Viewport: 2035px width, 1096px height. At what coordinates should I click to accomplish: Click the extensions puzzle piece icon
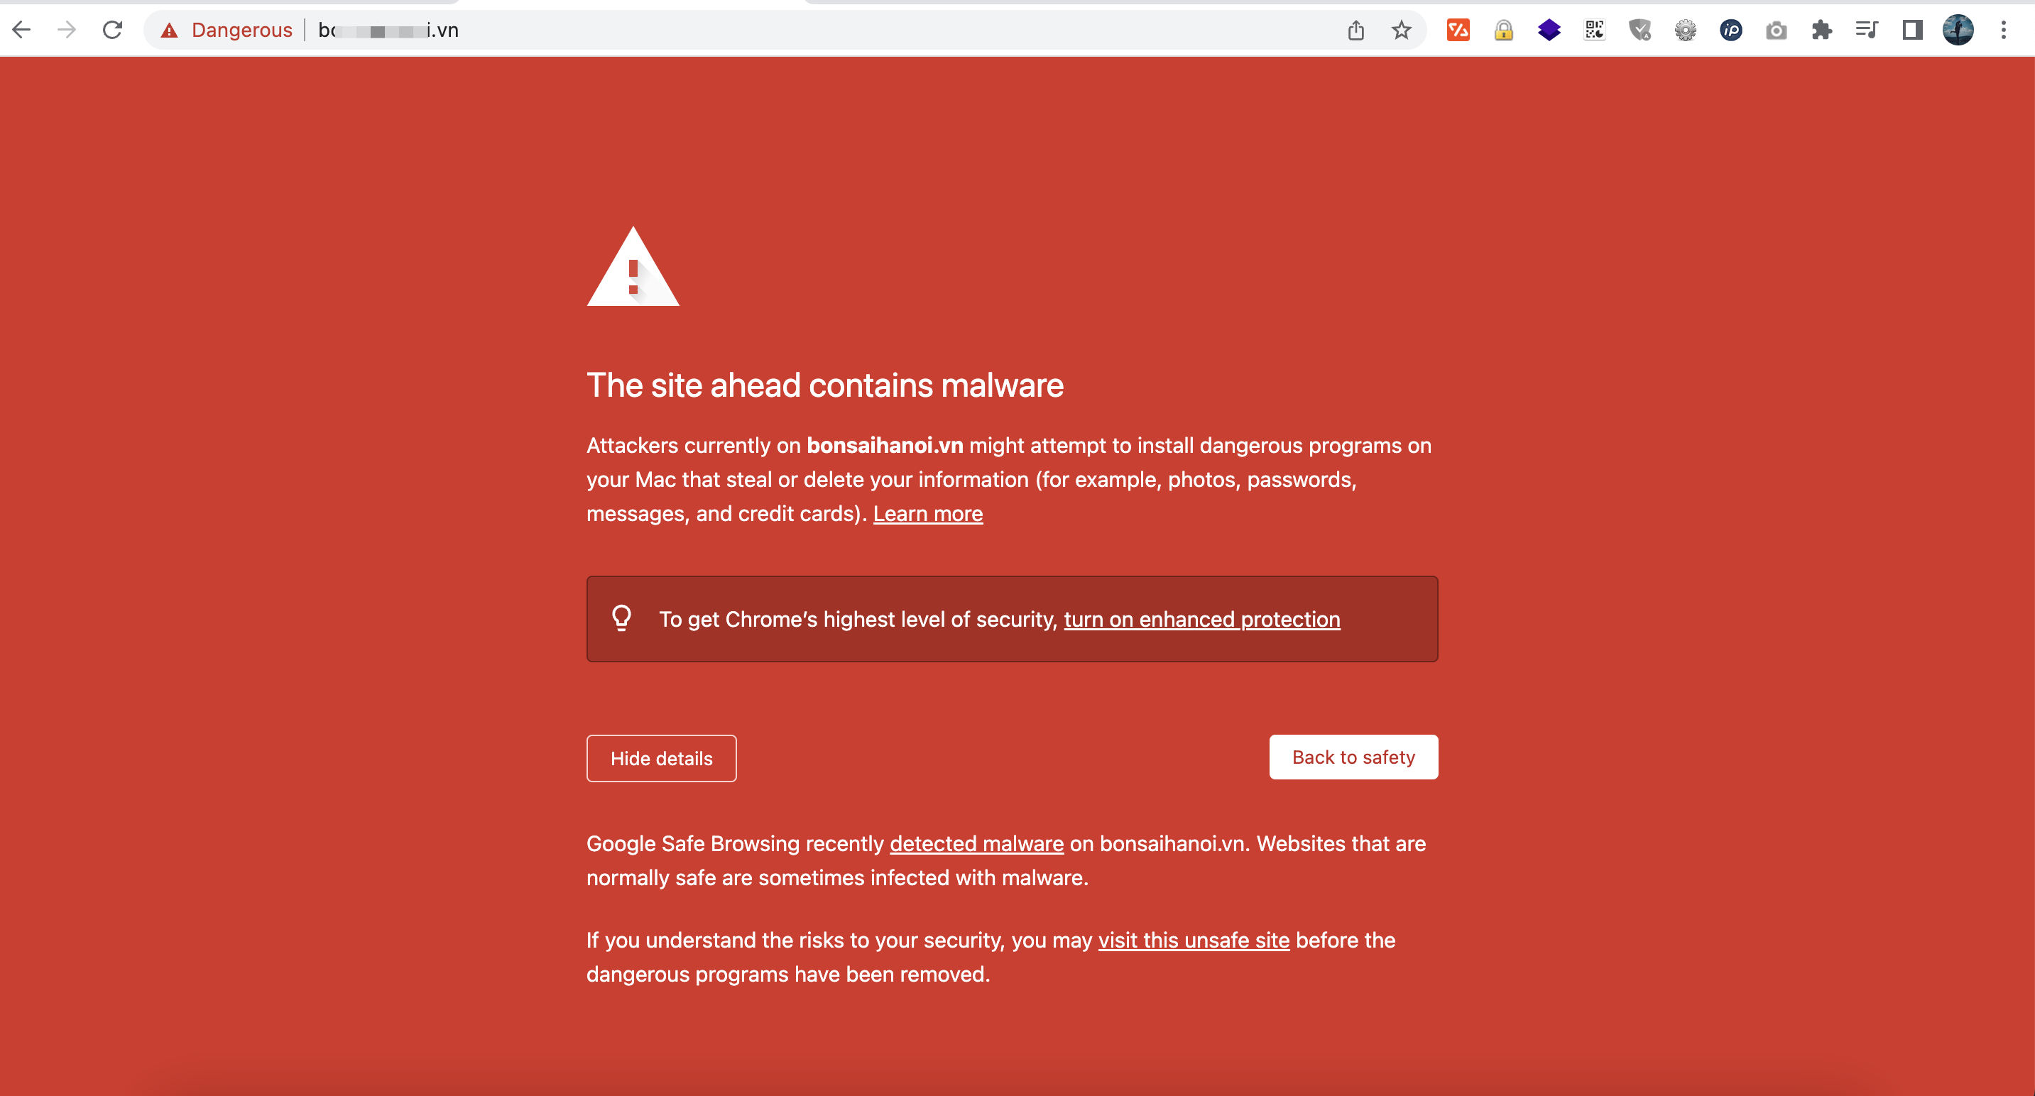[x=1822, y=30]
